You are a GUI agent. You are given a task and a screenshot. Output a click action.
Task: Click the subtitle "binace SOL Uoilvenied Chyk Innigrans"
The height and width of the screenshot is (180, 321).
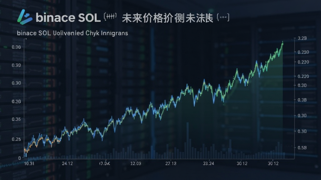[72, 33]
